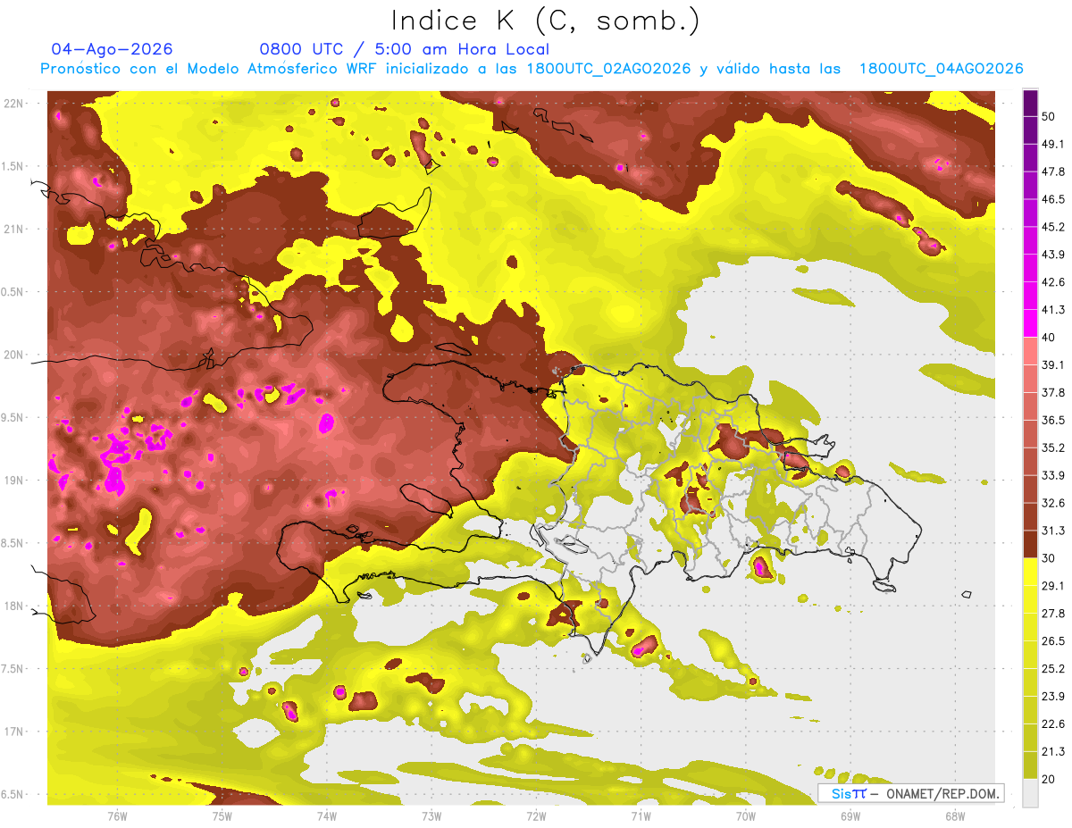Click the dark brown swatch between 30 and 31.3
The width and height of the screenshot is (1072, 828).
coord(1030,544)
